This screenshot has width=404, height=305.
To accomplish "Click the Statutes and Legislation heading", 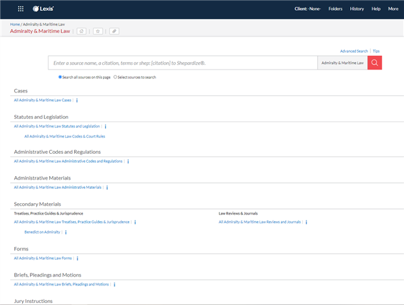I will 41,117.
